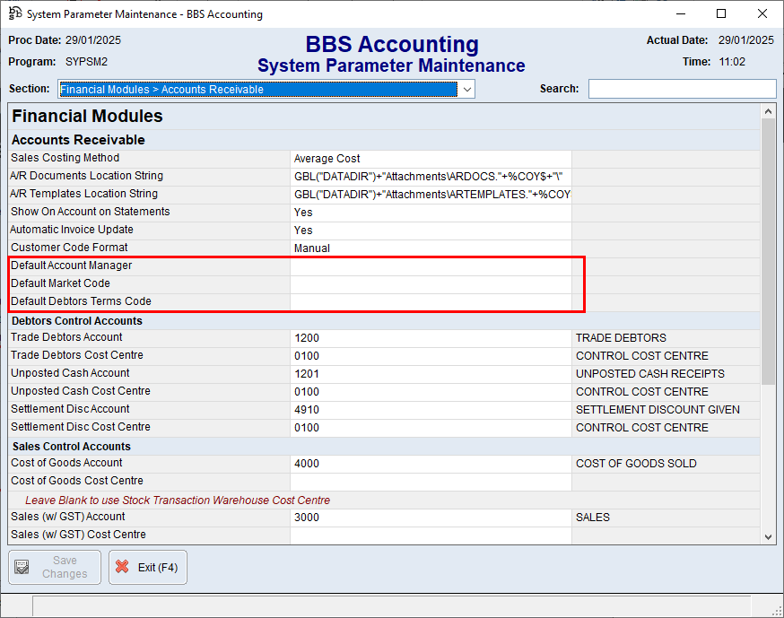Click the Cost of Goods Account value 4000
The height and width of the screenshot is (618, 784).
click(x=431, y=464)
